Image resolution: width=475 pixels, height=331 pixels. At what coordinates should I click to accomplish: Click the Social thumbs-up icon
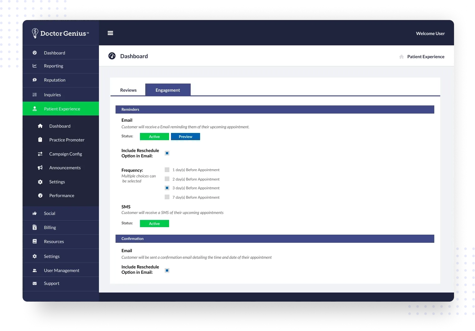pos(35,213)
